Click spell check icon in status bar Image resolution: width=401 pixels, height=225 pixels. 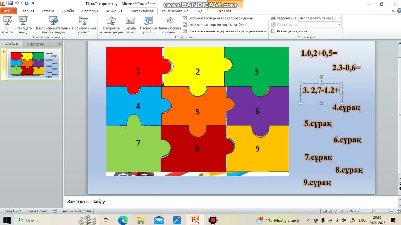click(55, 211)
